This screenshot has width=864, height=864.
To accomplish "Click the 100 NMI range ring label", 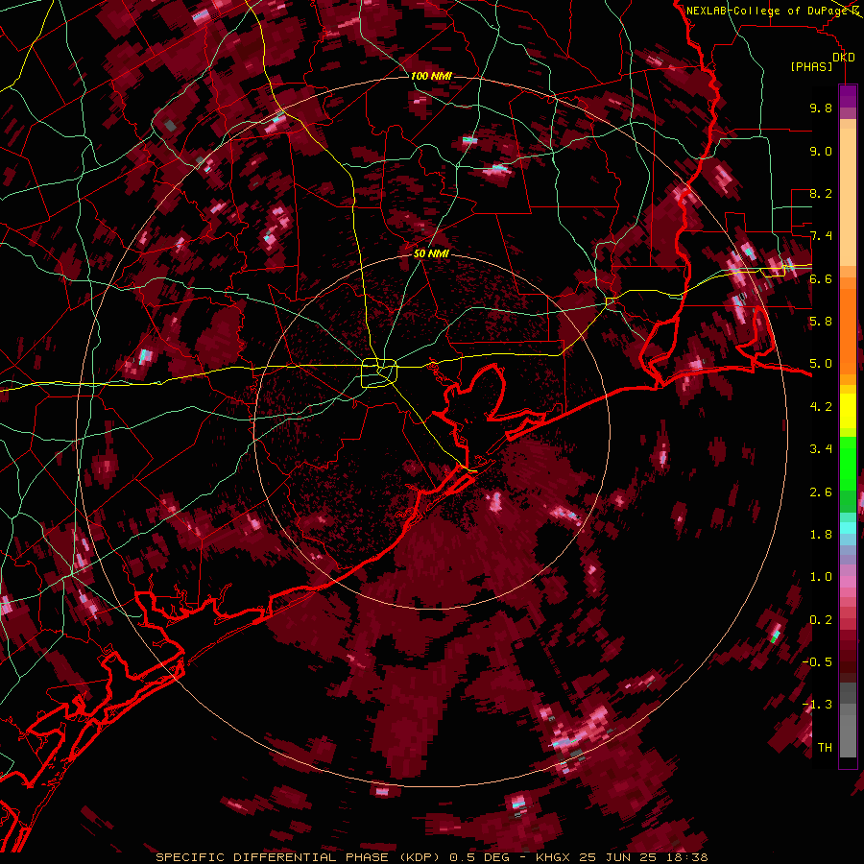I will tap(431, 76).
